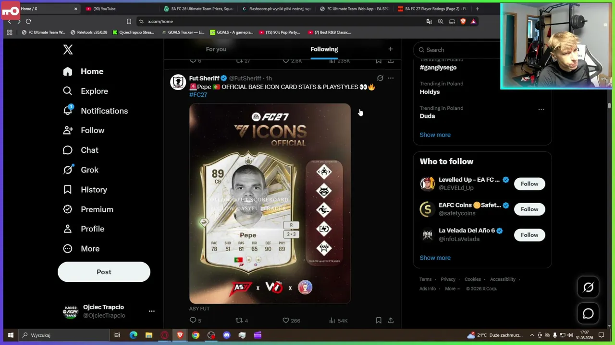This screenshot has height=345, width=615.
Task: Launch Grok from the sidebar
Action: click(x=81, y=170)
